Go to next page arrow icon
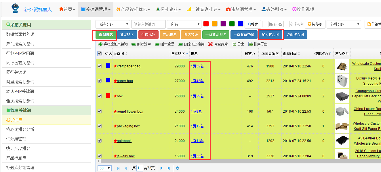This screenshot has height=172, width=381. (161, 168)
